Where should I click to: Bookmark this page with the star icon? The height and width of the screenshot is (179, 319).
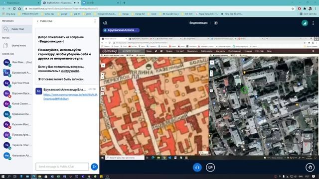pos(293,9)
